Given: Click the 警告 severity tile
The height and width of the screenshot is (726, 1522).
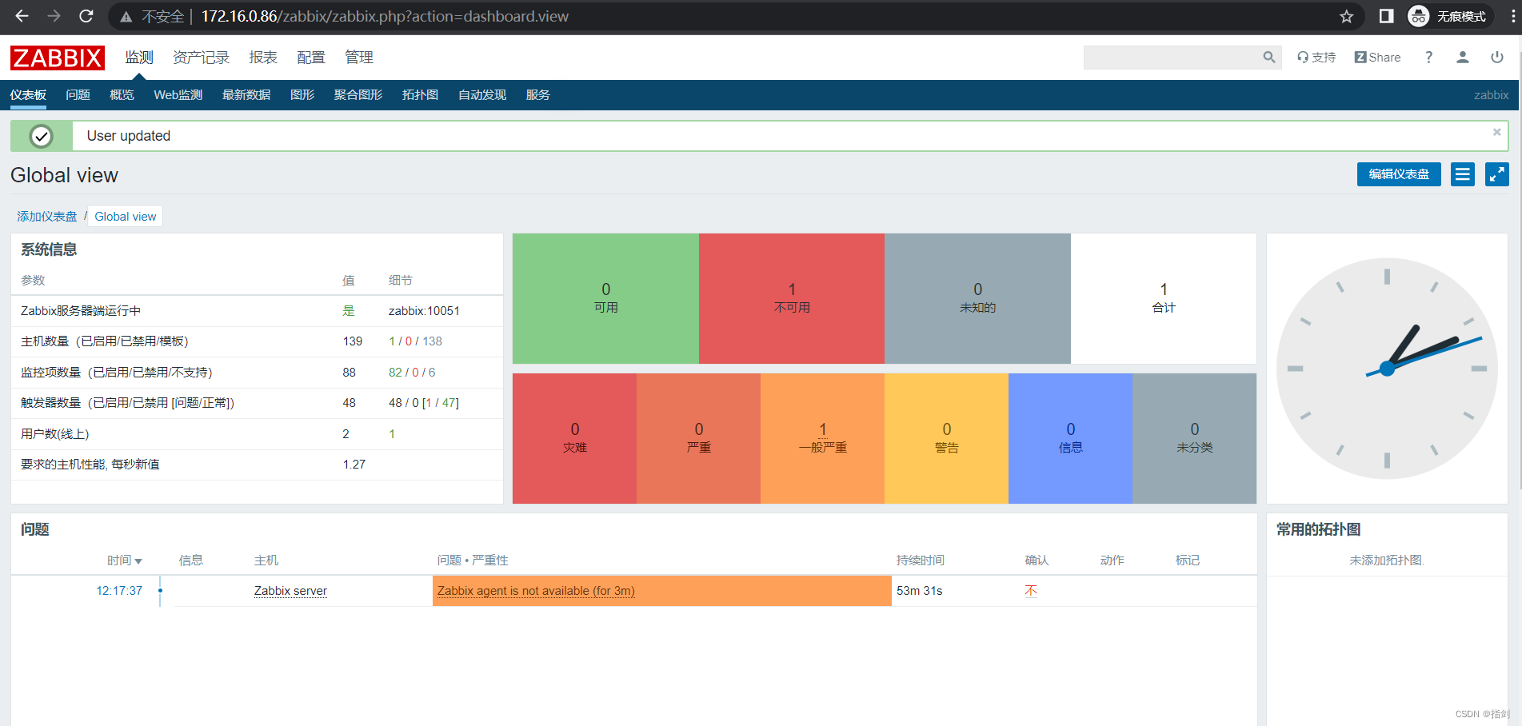Looking at the screenshot, I should point(946,438).
